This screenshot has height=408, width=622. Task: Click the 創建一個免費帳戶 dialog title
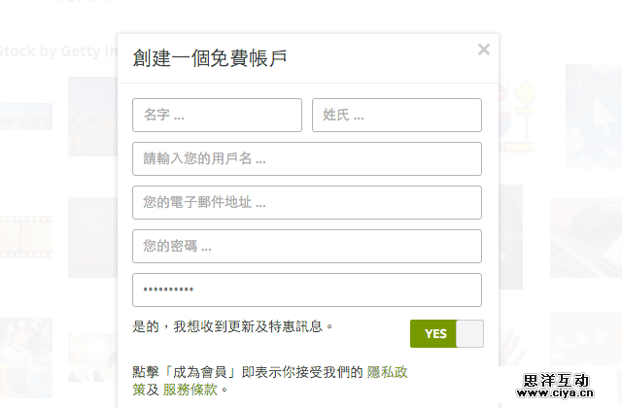[x=209, y=58]
